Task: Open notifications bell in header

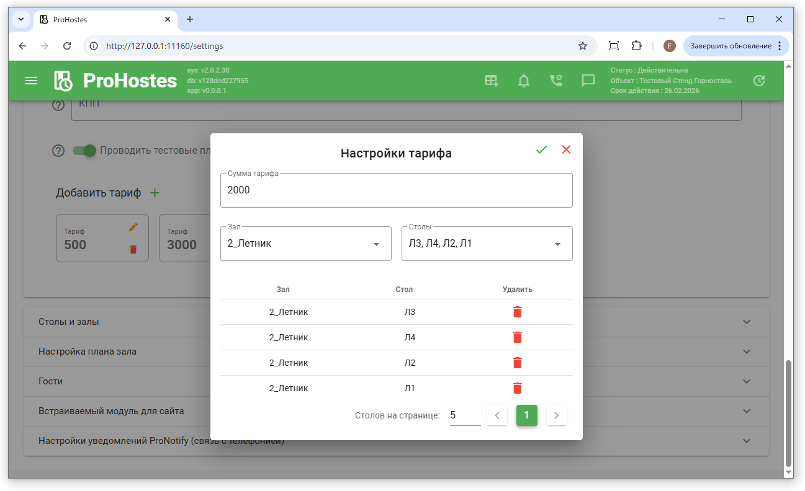Action: point(524,81)
